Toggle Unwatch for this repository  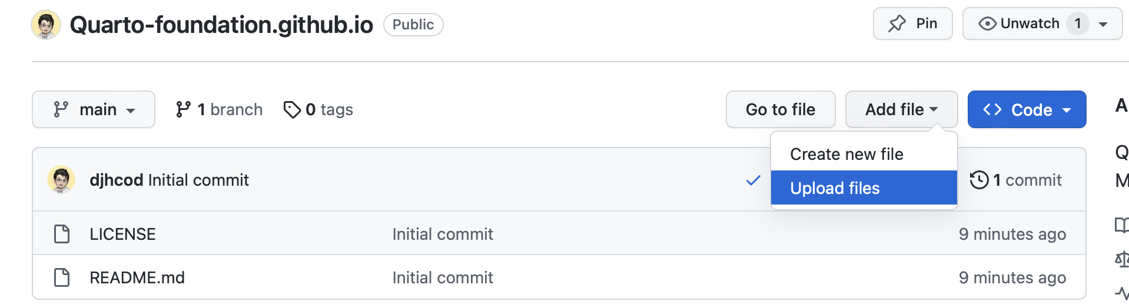point(1020,24)
